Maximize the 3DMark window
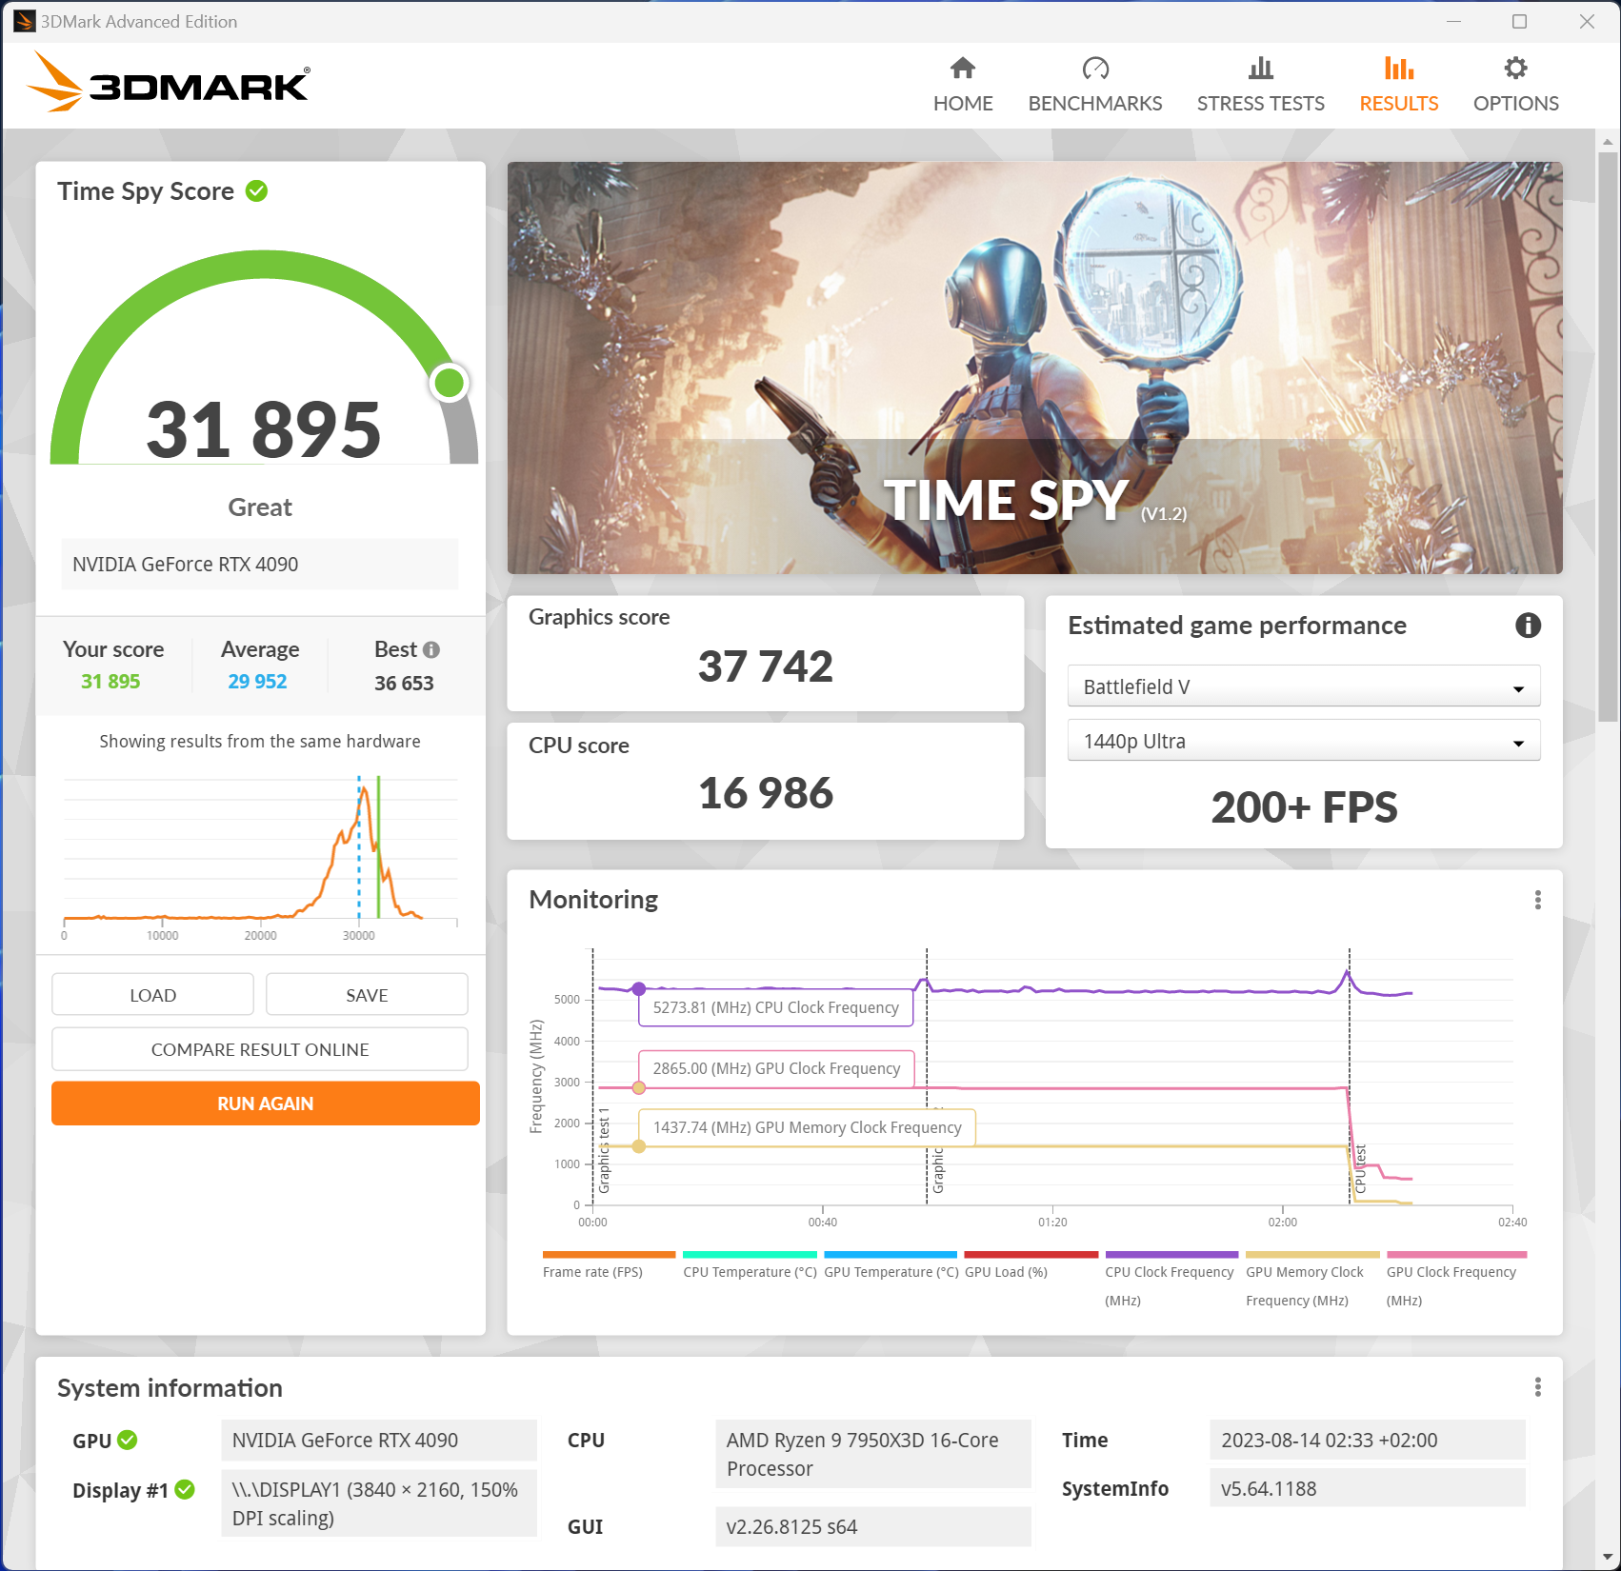This screenshot has width=1621, height=1571. tap(1519, 21)
